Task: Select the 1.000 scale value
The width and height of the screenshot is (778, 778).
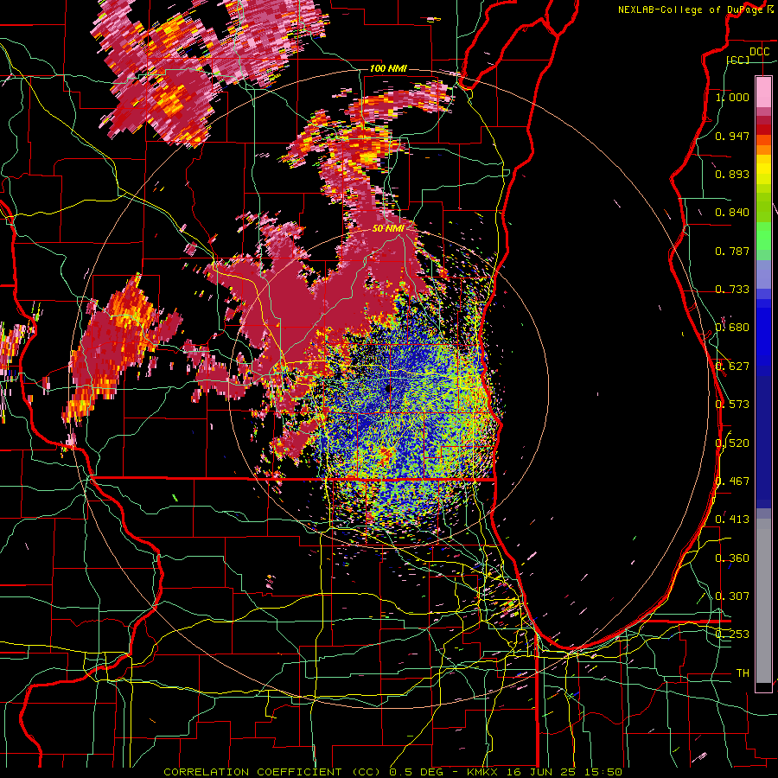Action: tap(732, 97)
